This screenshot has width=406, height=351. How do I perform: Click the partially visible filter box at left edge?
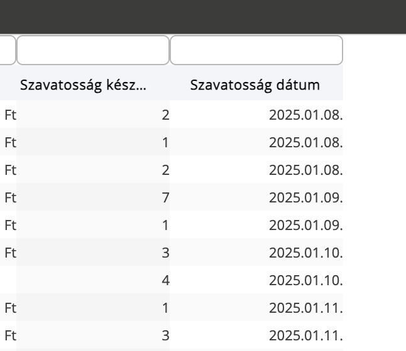tap(8, 50)
